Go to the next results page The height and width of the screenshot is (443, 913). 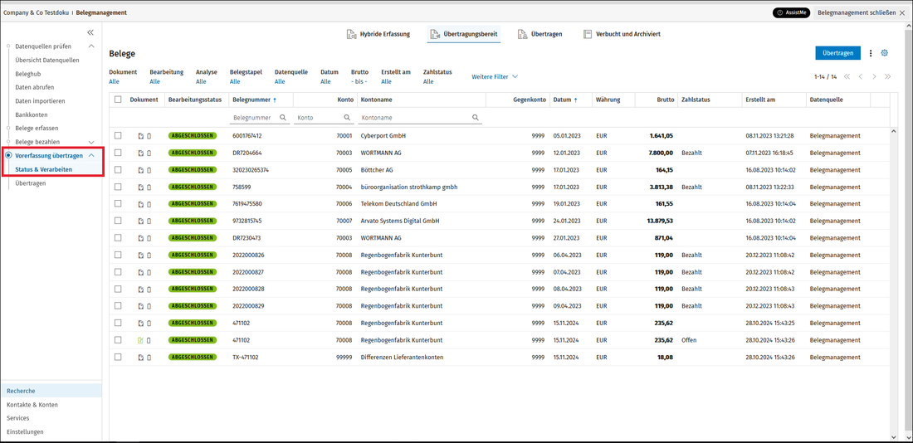coord(875,77)
